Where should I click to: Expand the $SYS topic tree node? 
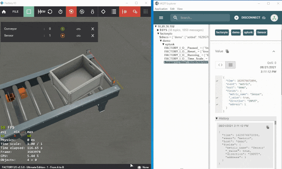(x=158, y=30)
